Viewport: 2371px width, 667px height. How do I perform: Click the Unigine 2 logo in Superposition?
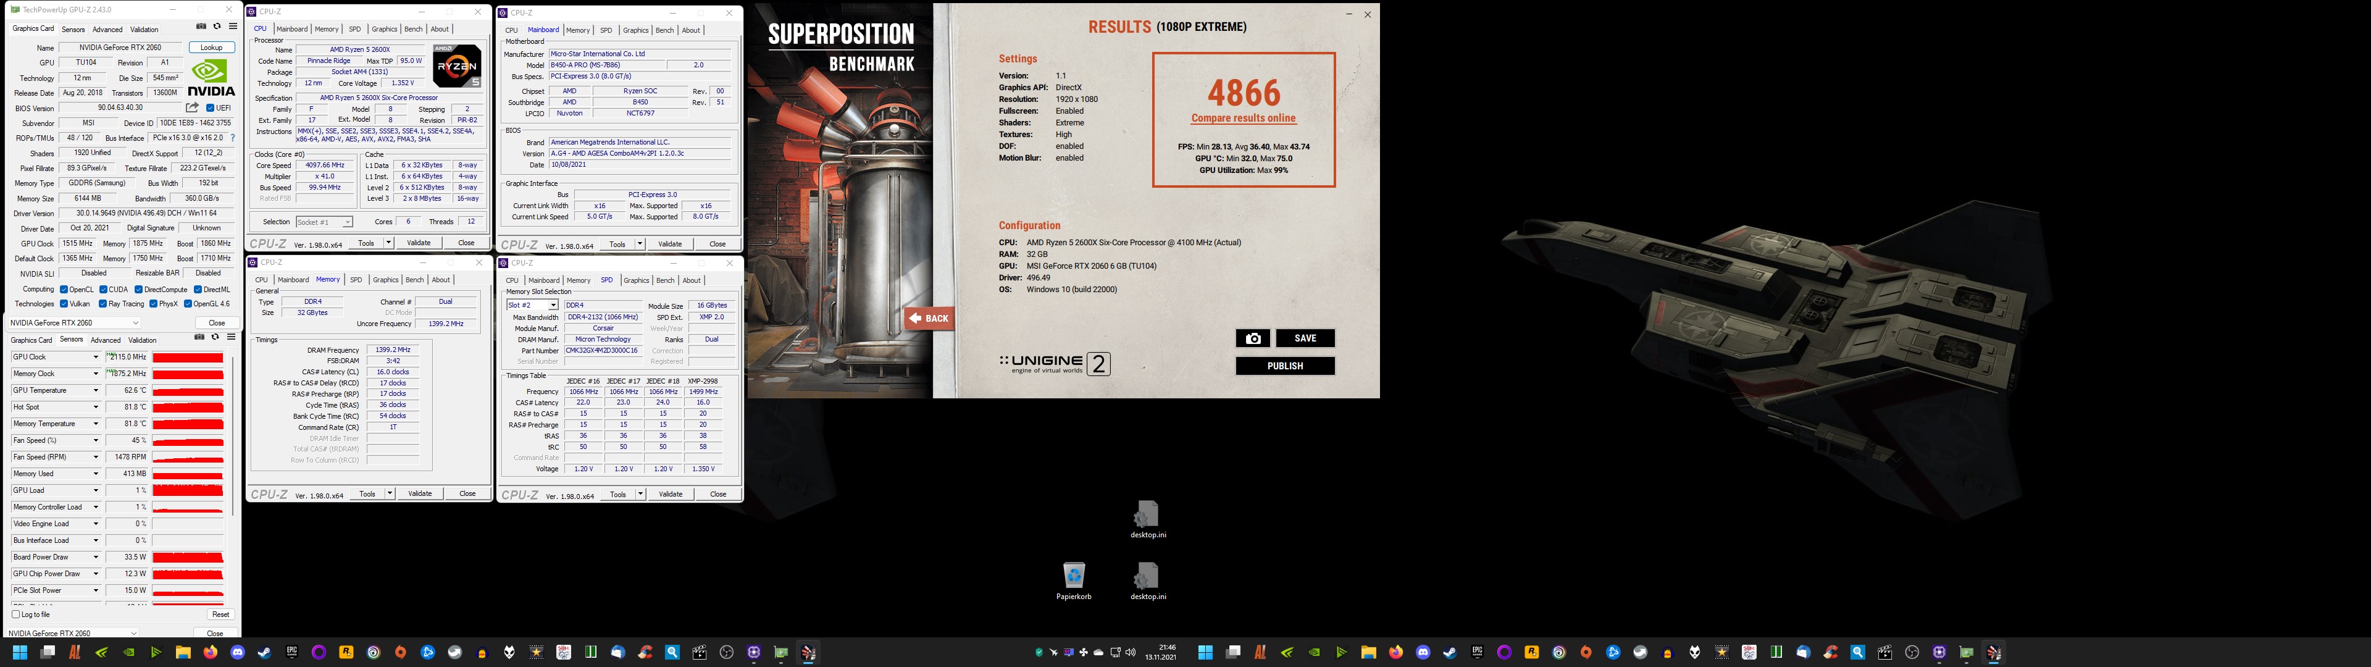tap(1055, 364)
